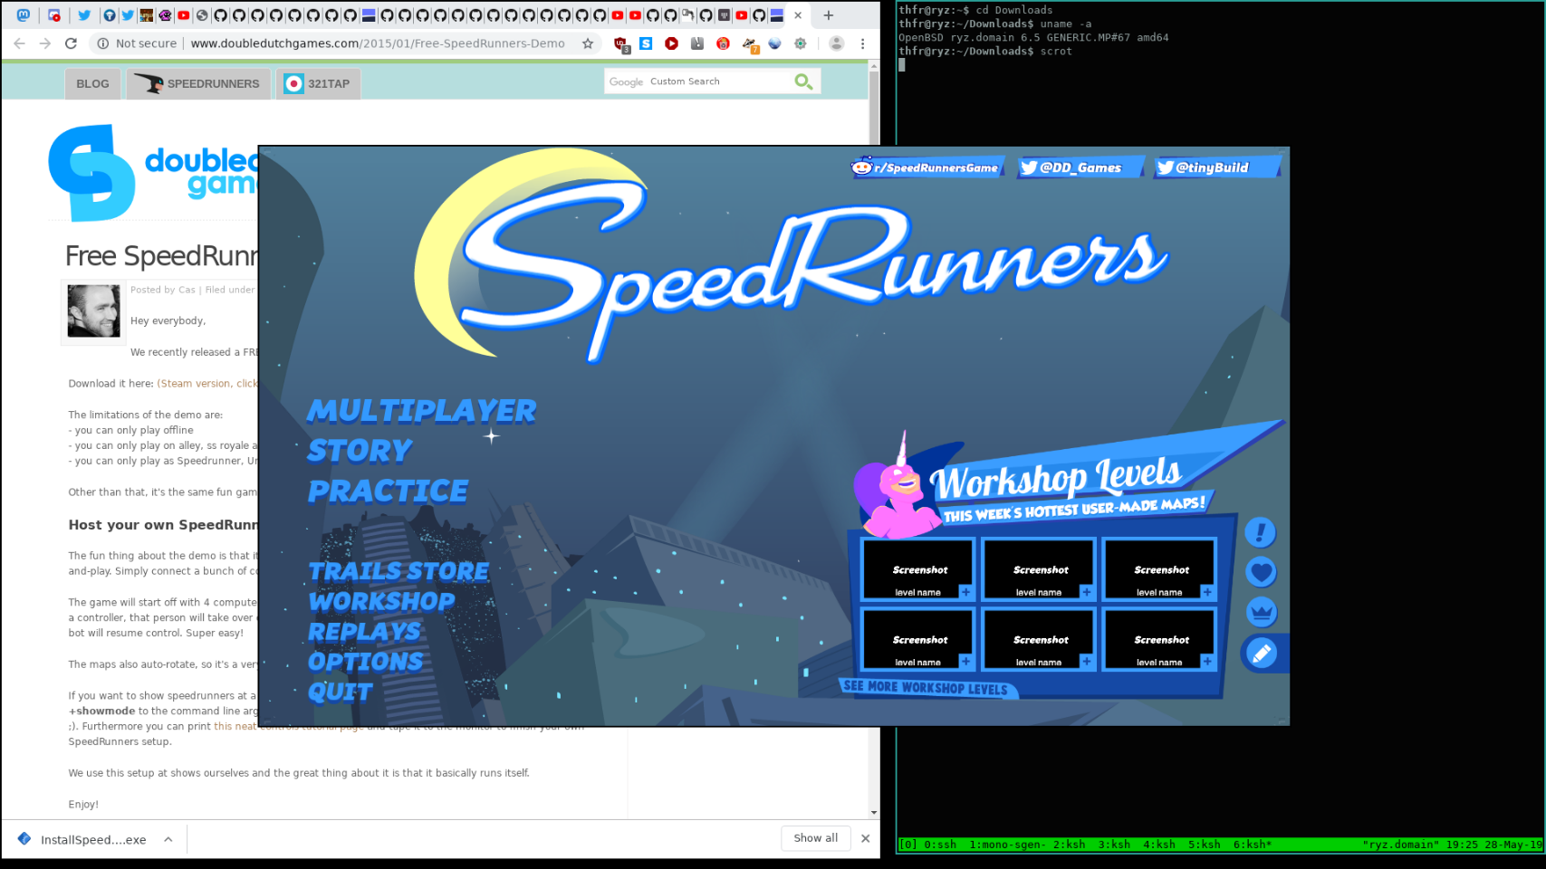Click the heart favorites icon
This screenshot has width=1546, height=869.
pyautogui.click(x=1260, y=572)
